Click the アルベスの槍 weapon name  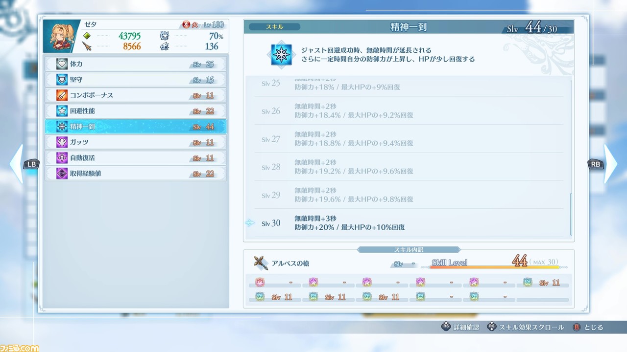click(x=290, y=264)
